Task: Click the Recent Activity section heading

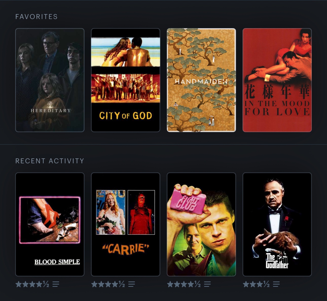Action: 50,161
